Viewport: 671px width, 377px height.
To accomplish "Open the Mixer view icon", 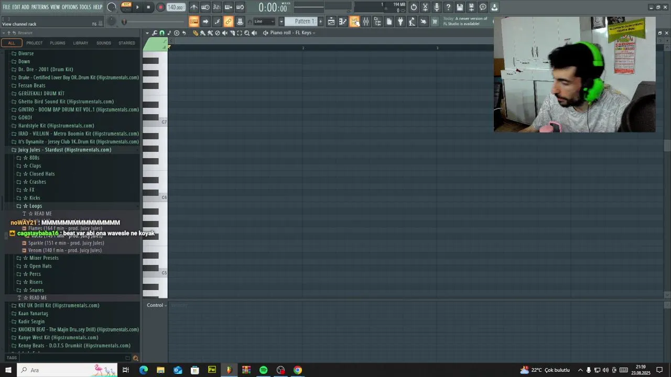I will point(366,21).
